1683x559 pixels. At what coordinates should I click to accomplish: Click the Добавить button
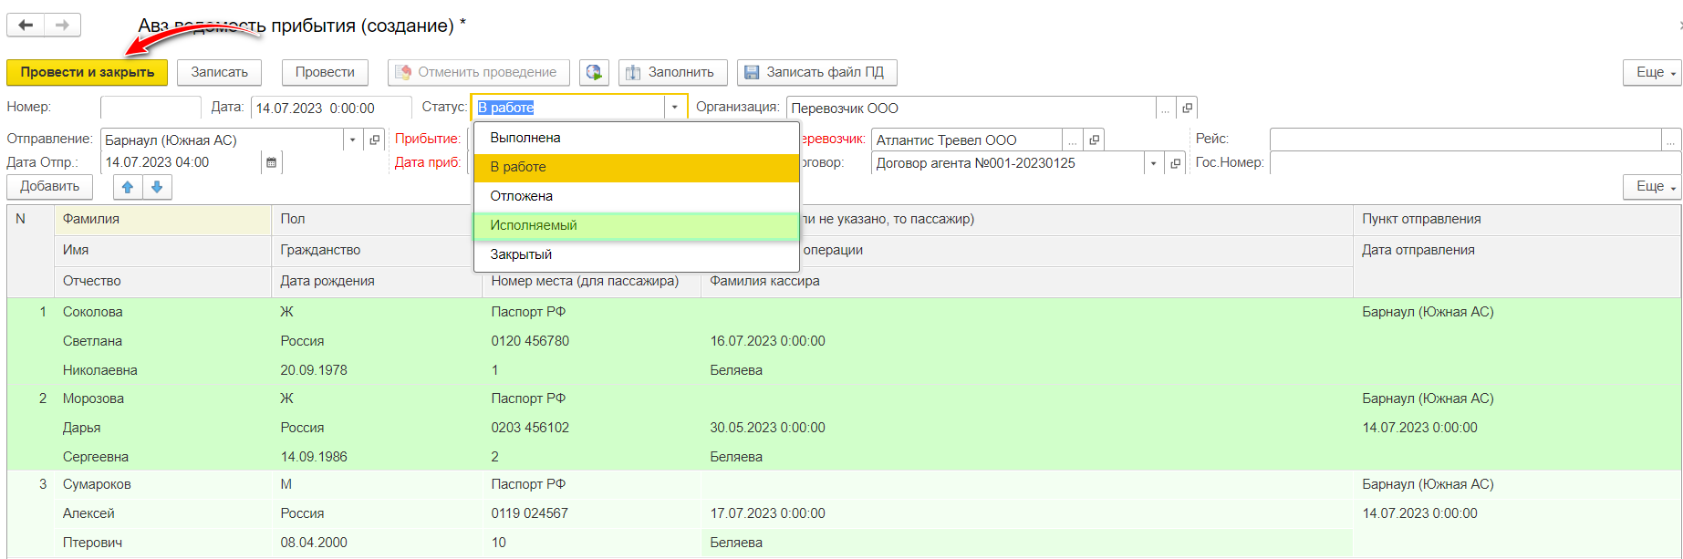50,186
